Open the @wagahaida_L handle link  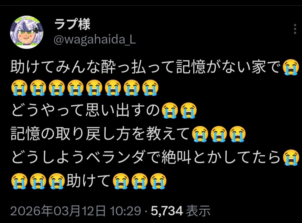point(95,40)
